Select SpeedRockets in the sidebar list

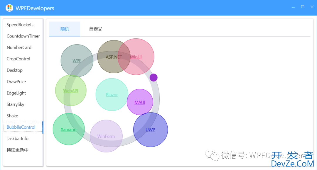click(23, 25)
